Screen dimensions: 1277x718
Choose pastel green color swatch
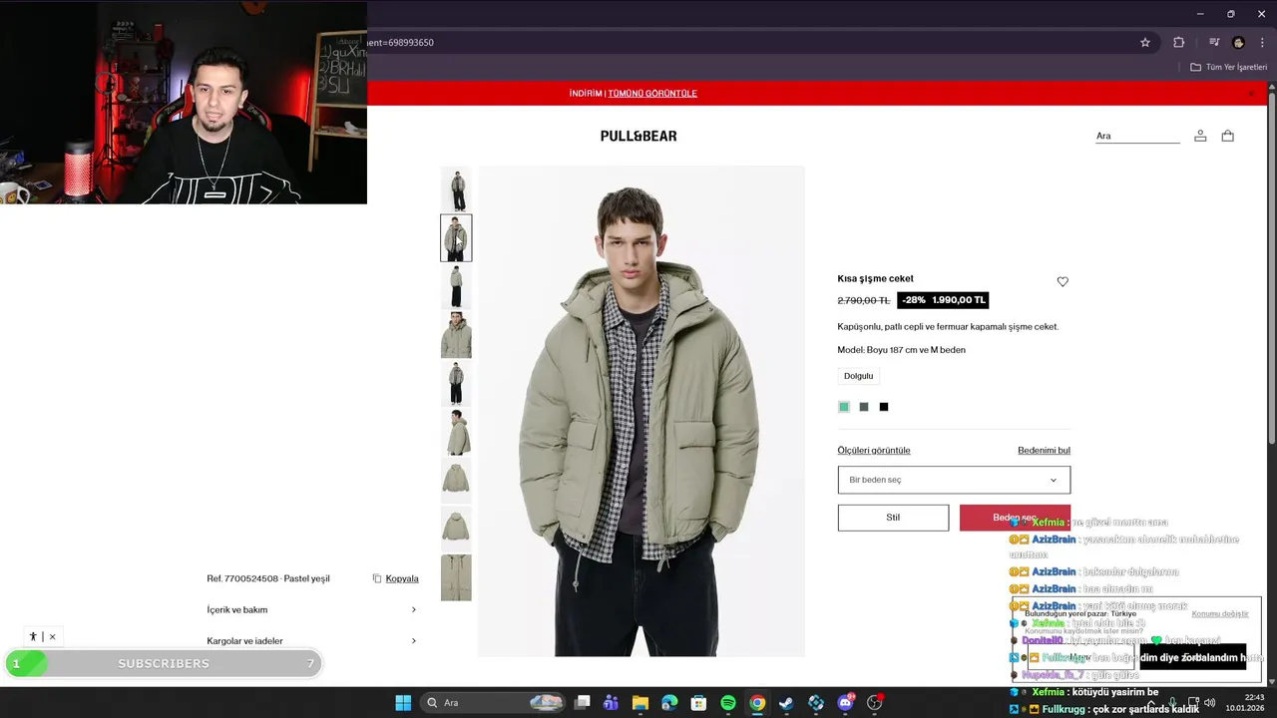(x=844, y=407)
